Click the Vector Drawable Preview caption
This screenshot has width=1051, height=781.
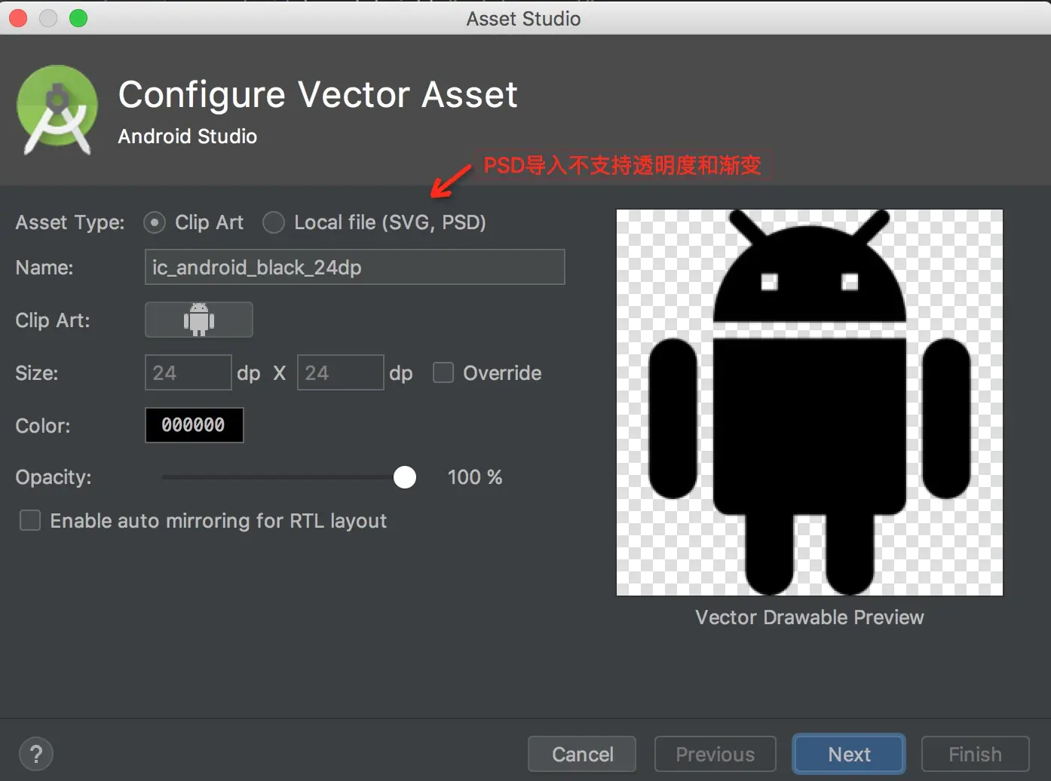pos(810,617)
